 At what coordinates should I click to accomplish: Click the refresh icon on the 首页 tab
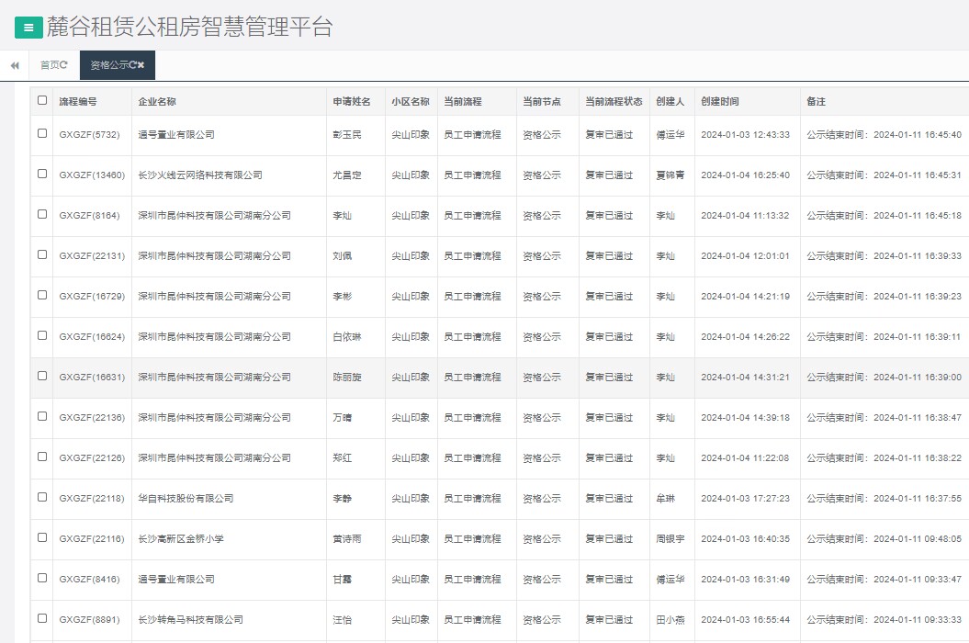click(x=63, y=65)
